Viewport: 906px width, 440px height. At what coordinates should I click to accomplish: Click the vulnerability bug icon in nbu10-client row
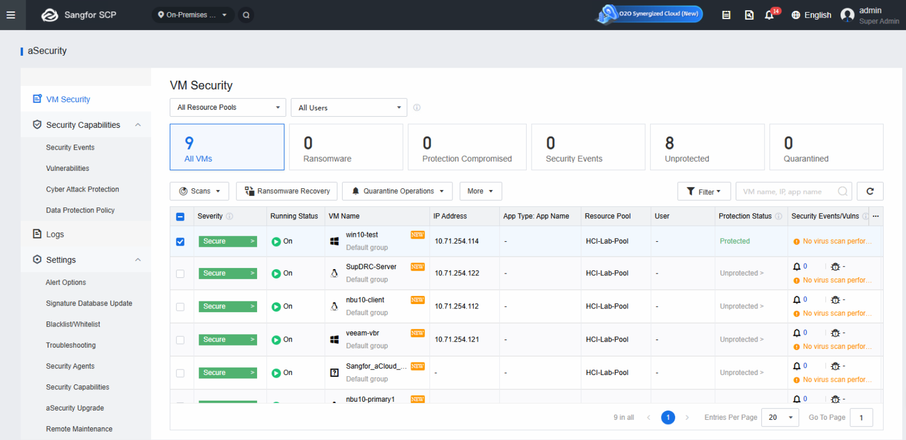835,300
